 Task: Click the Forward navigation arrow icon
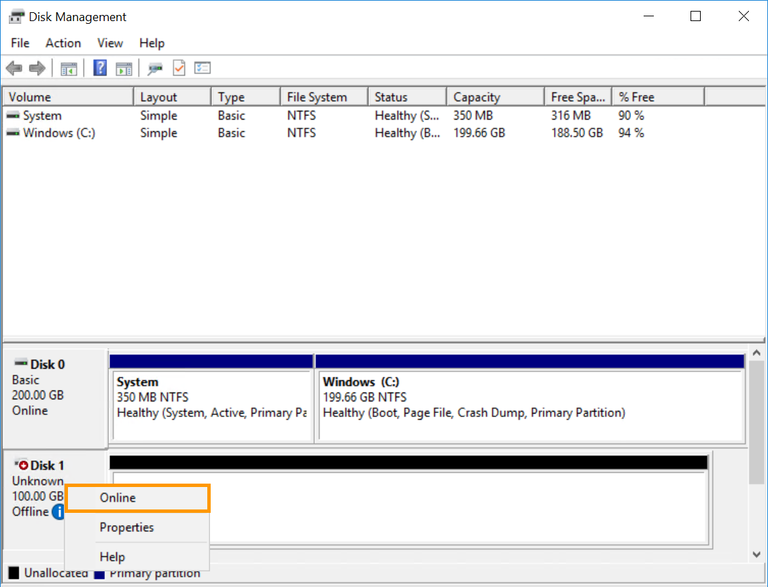(37, 67)
